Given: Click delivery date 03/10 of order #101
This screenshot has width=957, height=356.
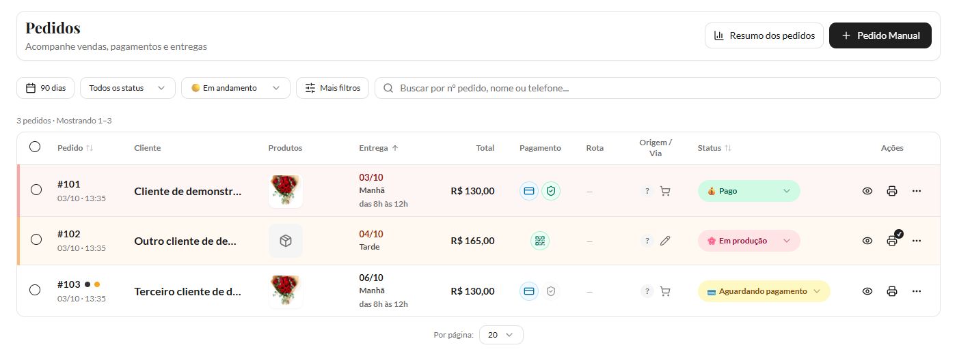Looking at the screenshot, I should coord(371,177).
